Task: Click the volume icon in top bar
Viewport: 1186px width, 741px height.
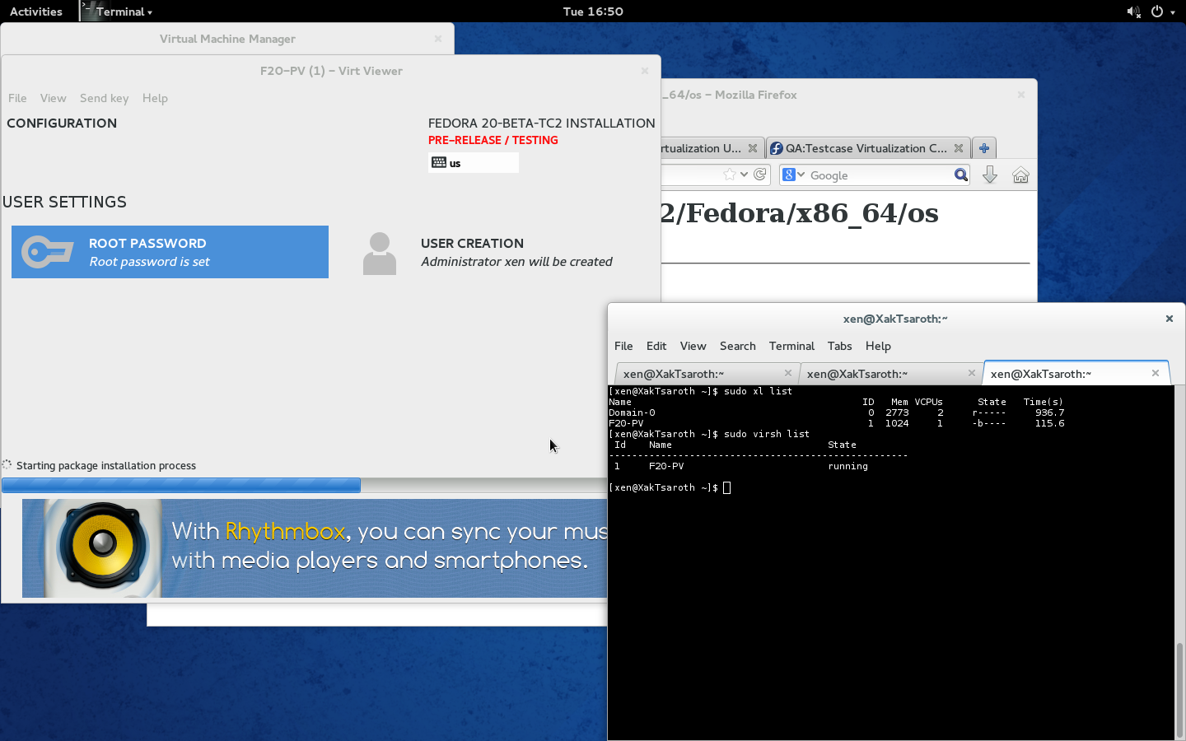Action: coord(1133,12)
